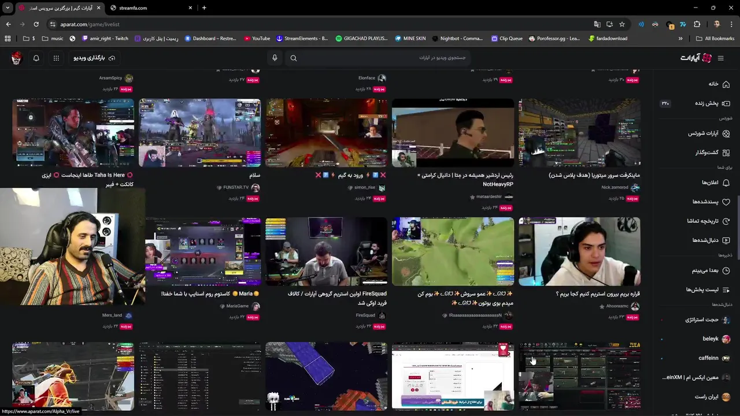The width and height of the screenshot is (740, 416).
Task: Activate voice search microphone icon
Action: (275, 58)
